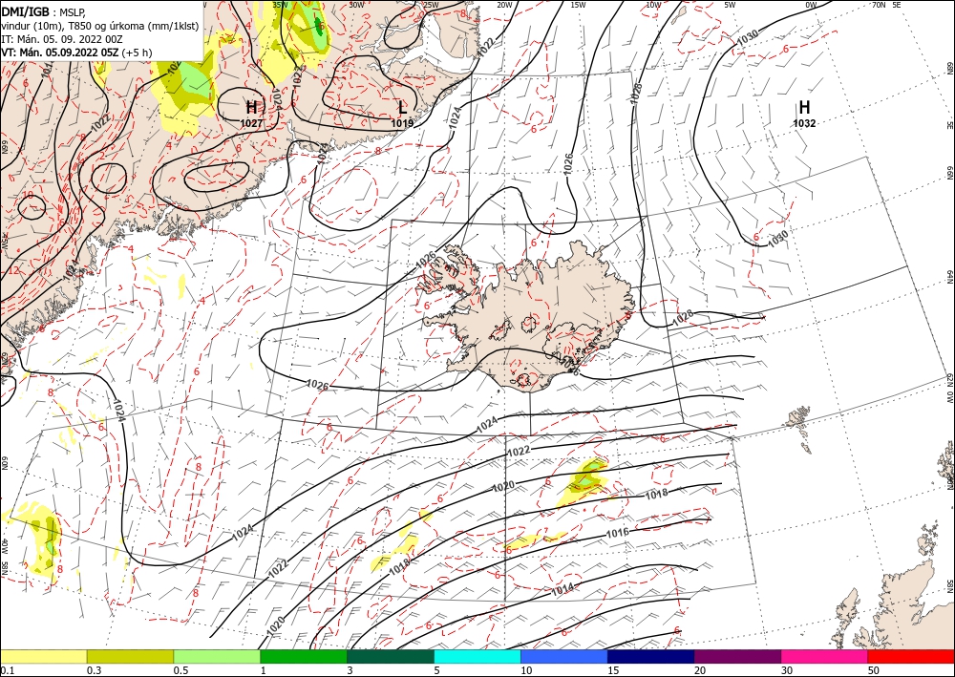Image resolution: width=955 pixels, height=677 pixels.
Task: Click the purple 20 mm legend swatch
Action: [x=737, y=656]
